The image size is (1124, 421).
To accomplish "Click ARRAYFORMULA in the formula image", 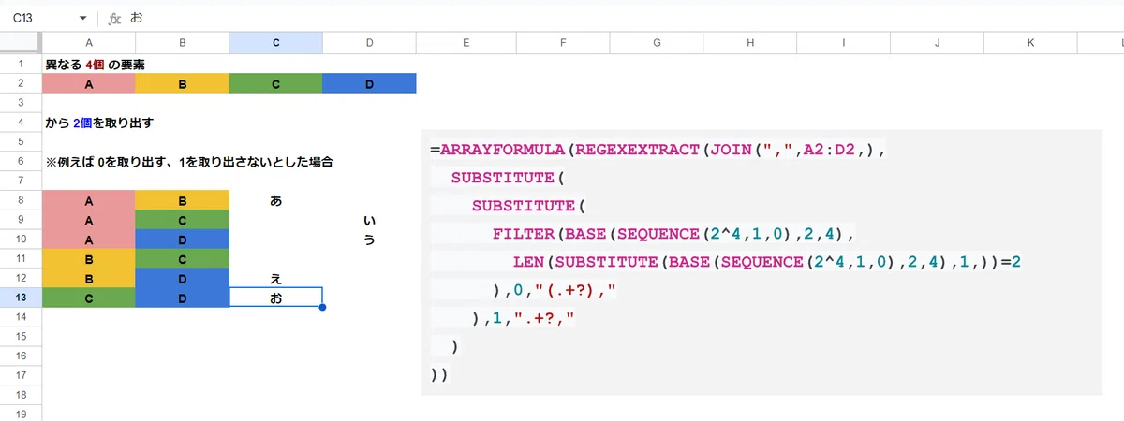I will pos(502,150).
